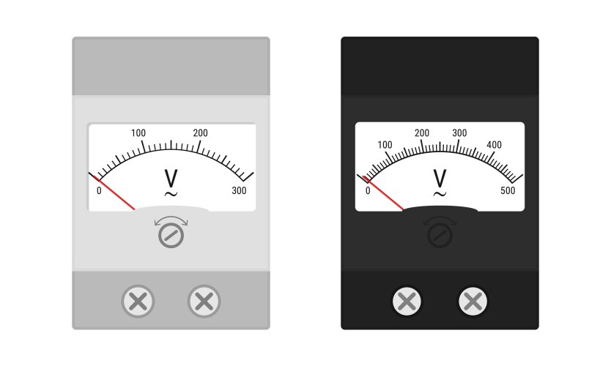Viewport: 611px width, 366px height.
Task: Click the zero-adjust knob on the black voltmeter
Action: (440, 236)
